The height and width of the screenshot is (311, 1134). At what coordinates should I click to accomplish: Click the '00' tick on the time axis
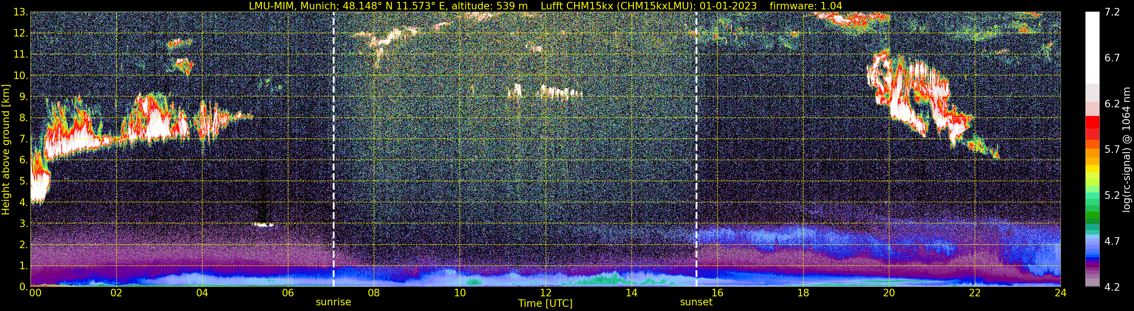tap(35, 293)
